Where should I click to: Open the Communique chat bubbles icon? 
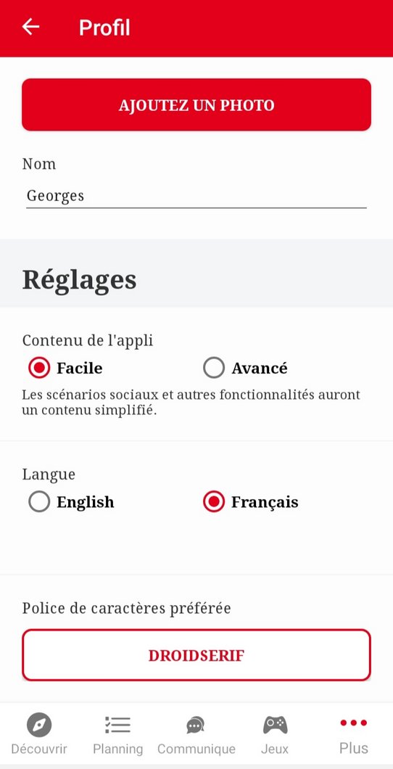[x=196, y=725]
